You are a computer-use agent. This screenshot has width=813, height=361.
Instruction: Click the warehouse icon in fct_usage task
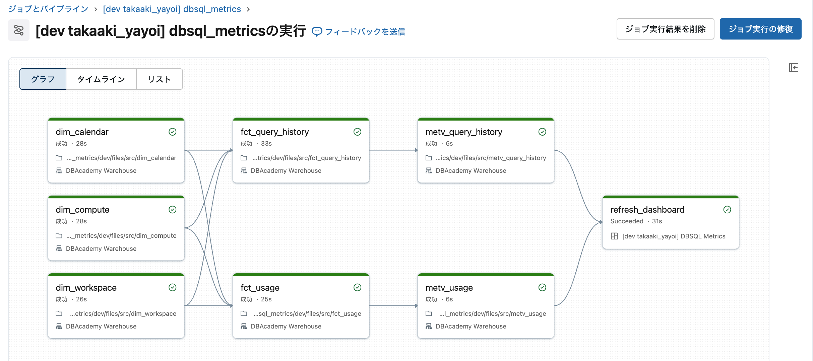[244, 326]
